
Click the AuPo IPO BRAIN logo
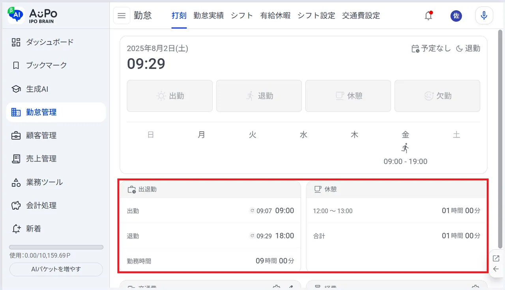pos(33,16)
